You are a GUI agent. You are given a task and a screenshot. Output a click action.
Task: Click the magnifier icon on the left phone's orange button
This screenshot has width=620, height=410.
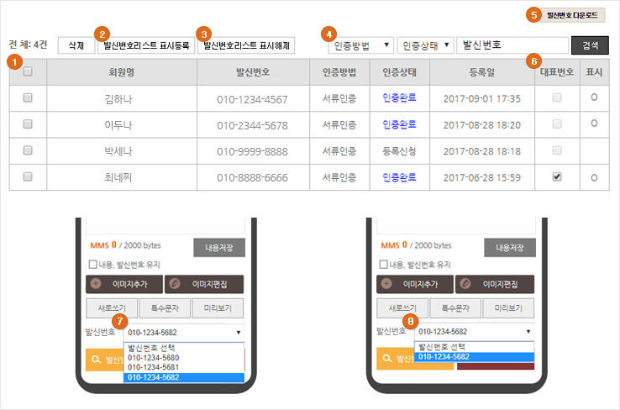click(95, 359)
